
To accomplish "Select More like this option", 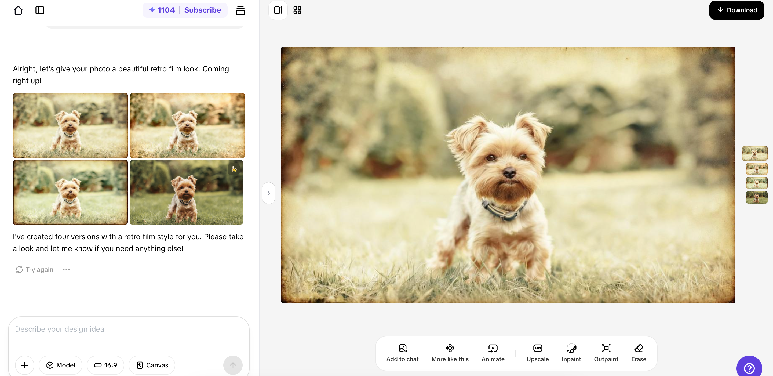I will coord(450,353).
